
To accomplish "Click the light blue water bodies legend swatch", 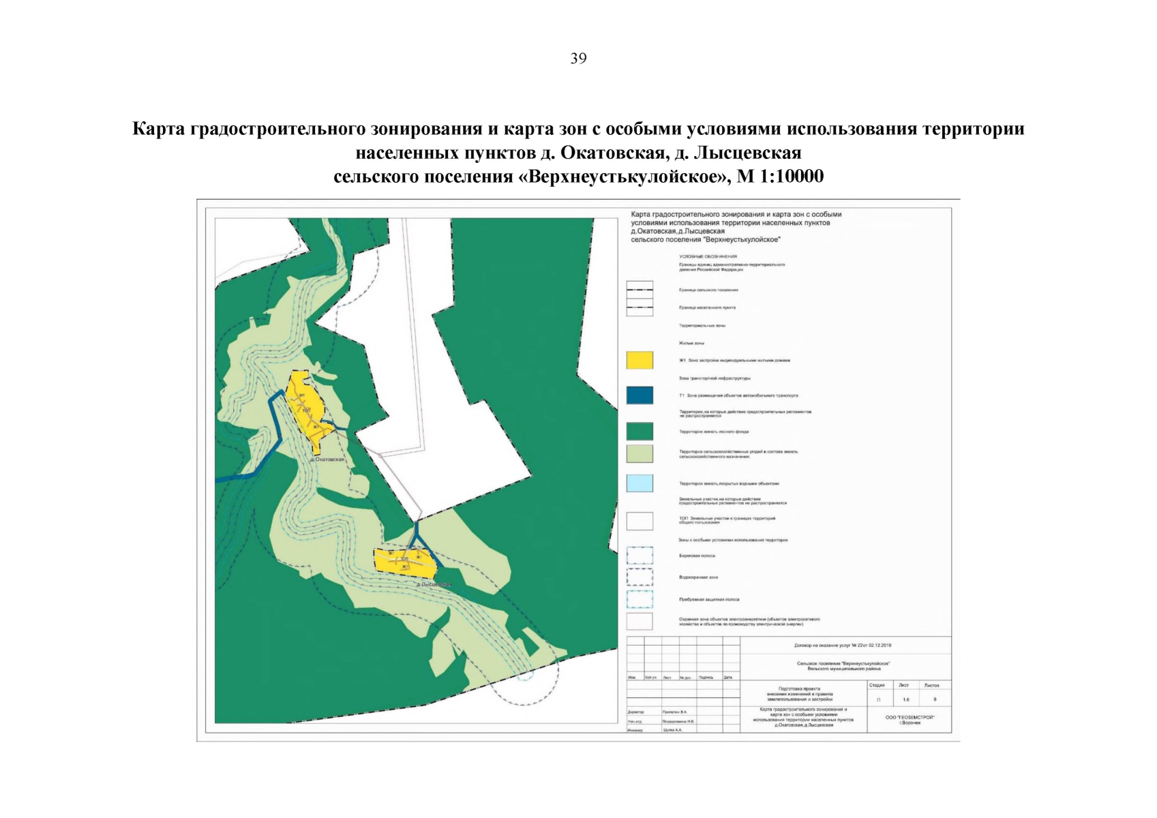I will click(639, 483).
